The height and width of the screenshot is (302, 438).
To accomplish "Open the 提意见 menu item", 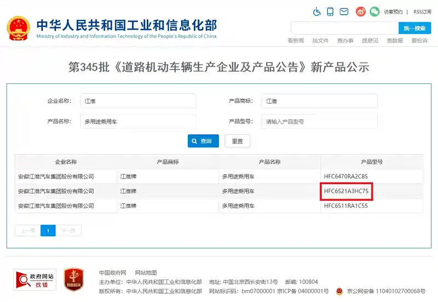I will tap(370, 41).
